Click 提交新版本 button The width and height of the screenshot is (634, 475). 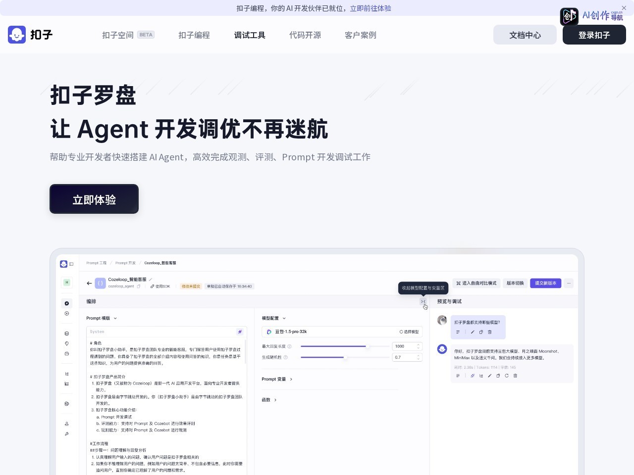(x=545, y=283)
